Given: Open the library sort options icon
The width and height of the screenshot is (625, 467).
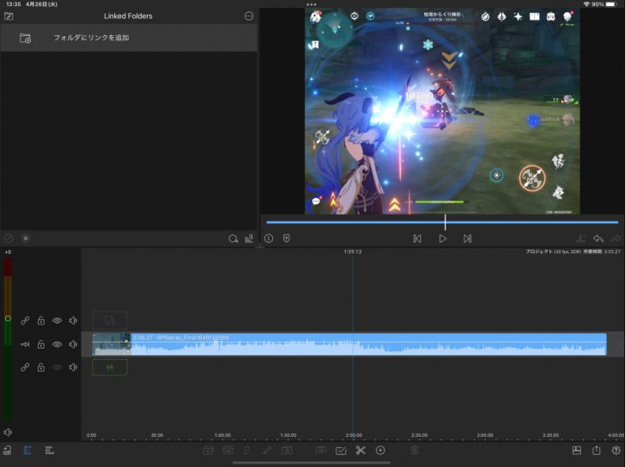Looking at the screenshot, I should [249, 239].
